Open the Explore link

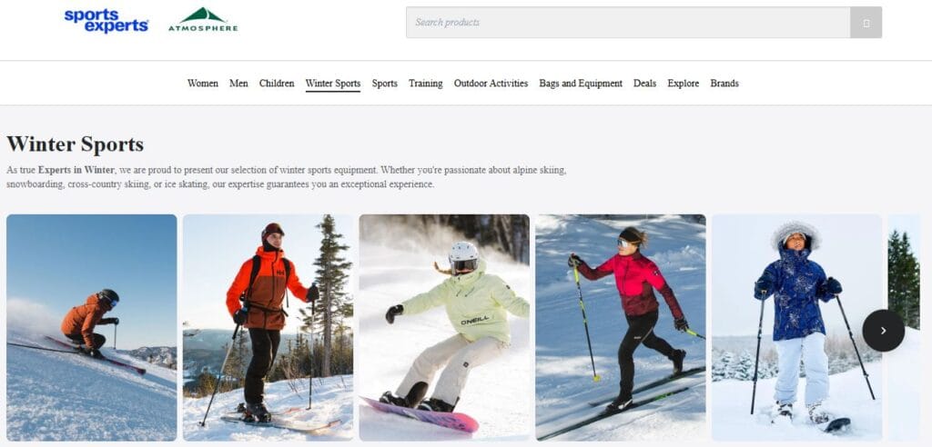tap(683, 84)
